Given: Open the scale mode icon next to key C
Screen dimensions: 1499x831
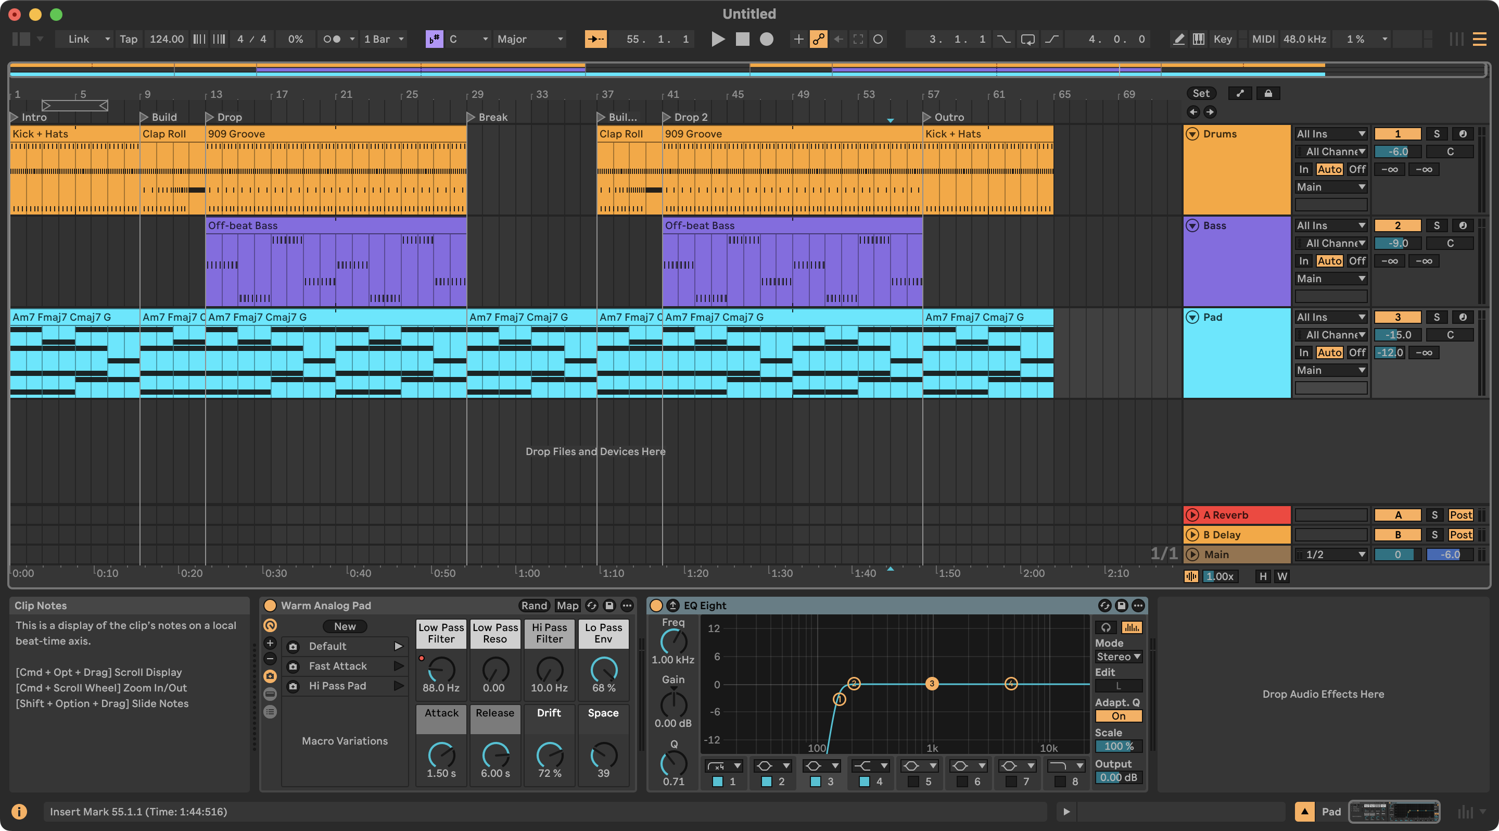Looking at the screenshot, I should pyautogui.click(x=434, y=39).
